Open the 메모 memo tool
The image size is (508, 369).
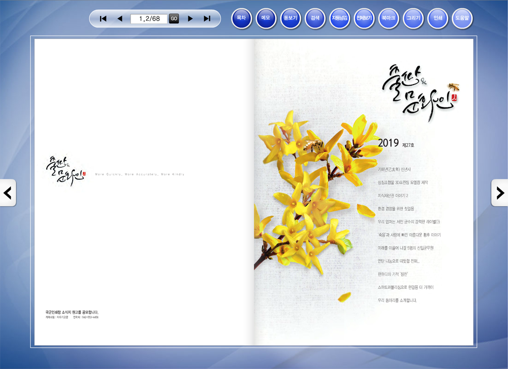tap(266, 18)
